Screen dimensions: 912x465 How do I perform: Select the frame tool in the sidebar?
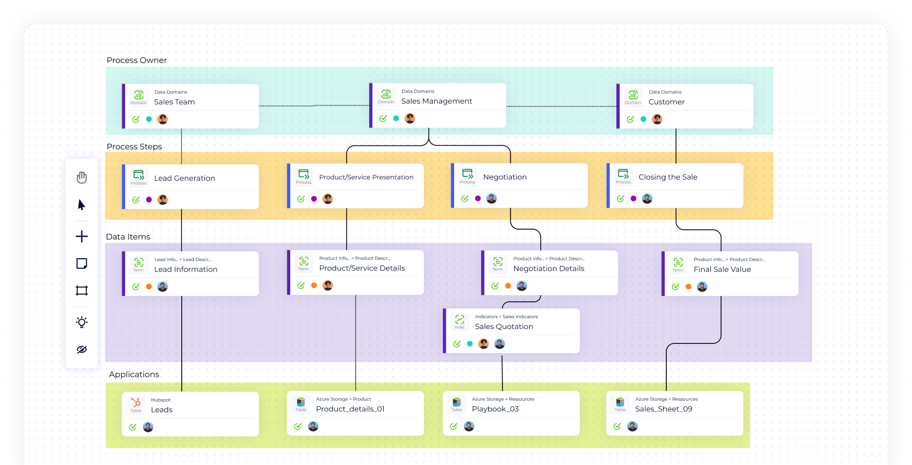tap(81, 291)
